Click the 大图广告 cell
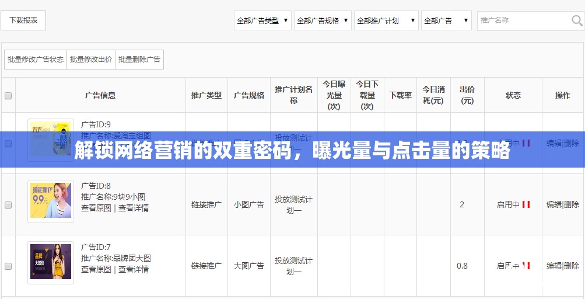585x299 pixels. [249, 266]
